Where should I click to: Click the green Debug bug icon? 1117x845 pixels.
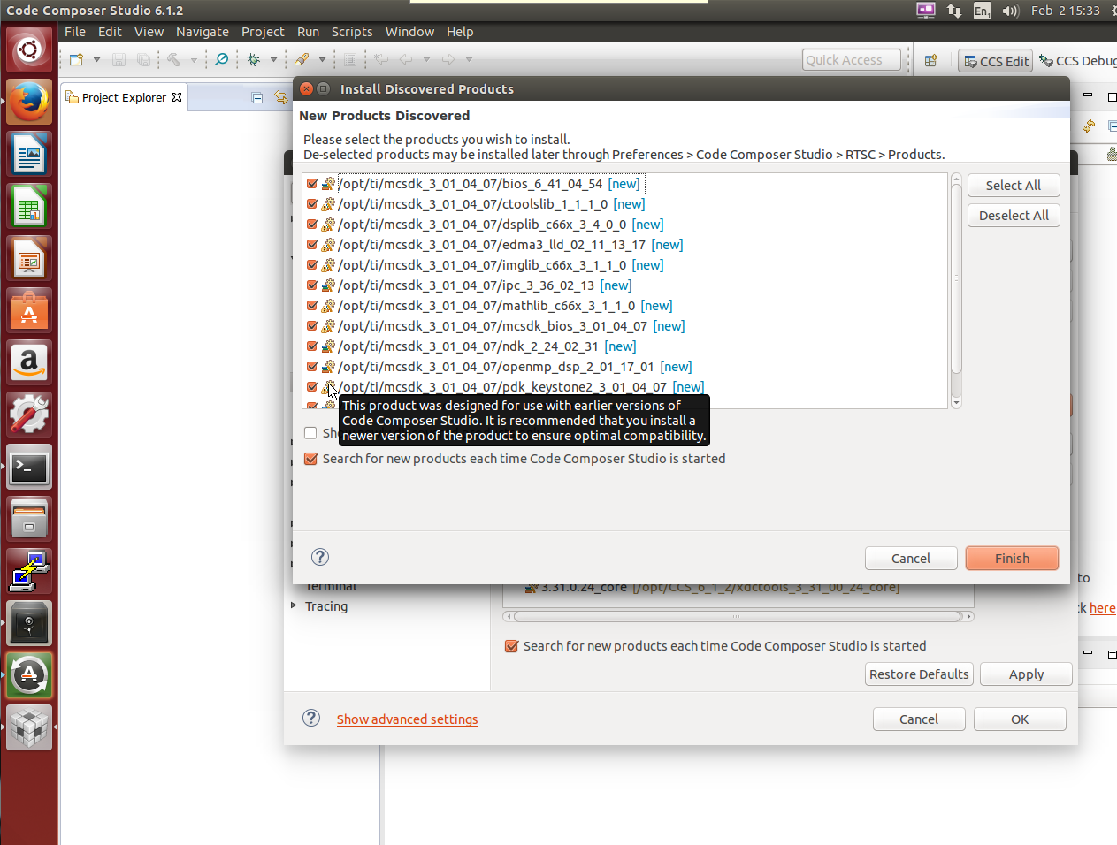[254, 59]
